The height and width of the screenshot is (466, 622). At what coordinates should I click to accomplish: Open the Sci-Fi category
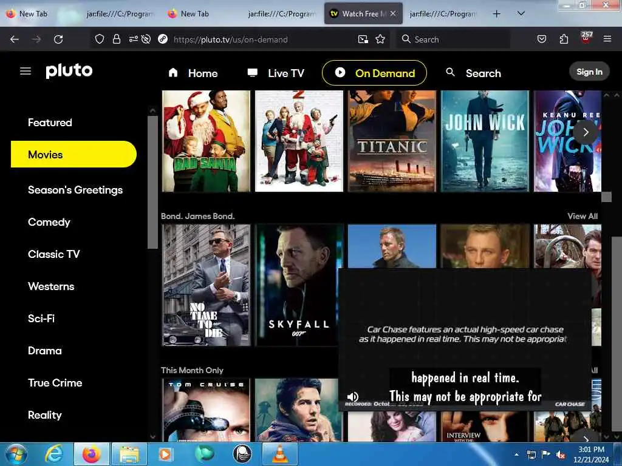41,318
